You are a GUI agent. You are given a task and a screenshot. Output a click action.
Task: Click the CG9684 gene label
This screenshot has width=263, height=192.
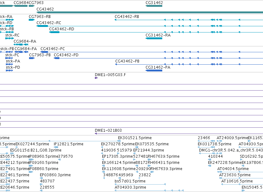pyautogui.click(x=21, y=3)
